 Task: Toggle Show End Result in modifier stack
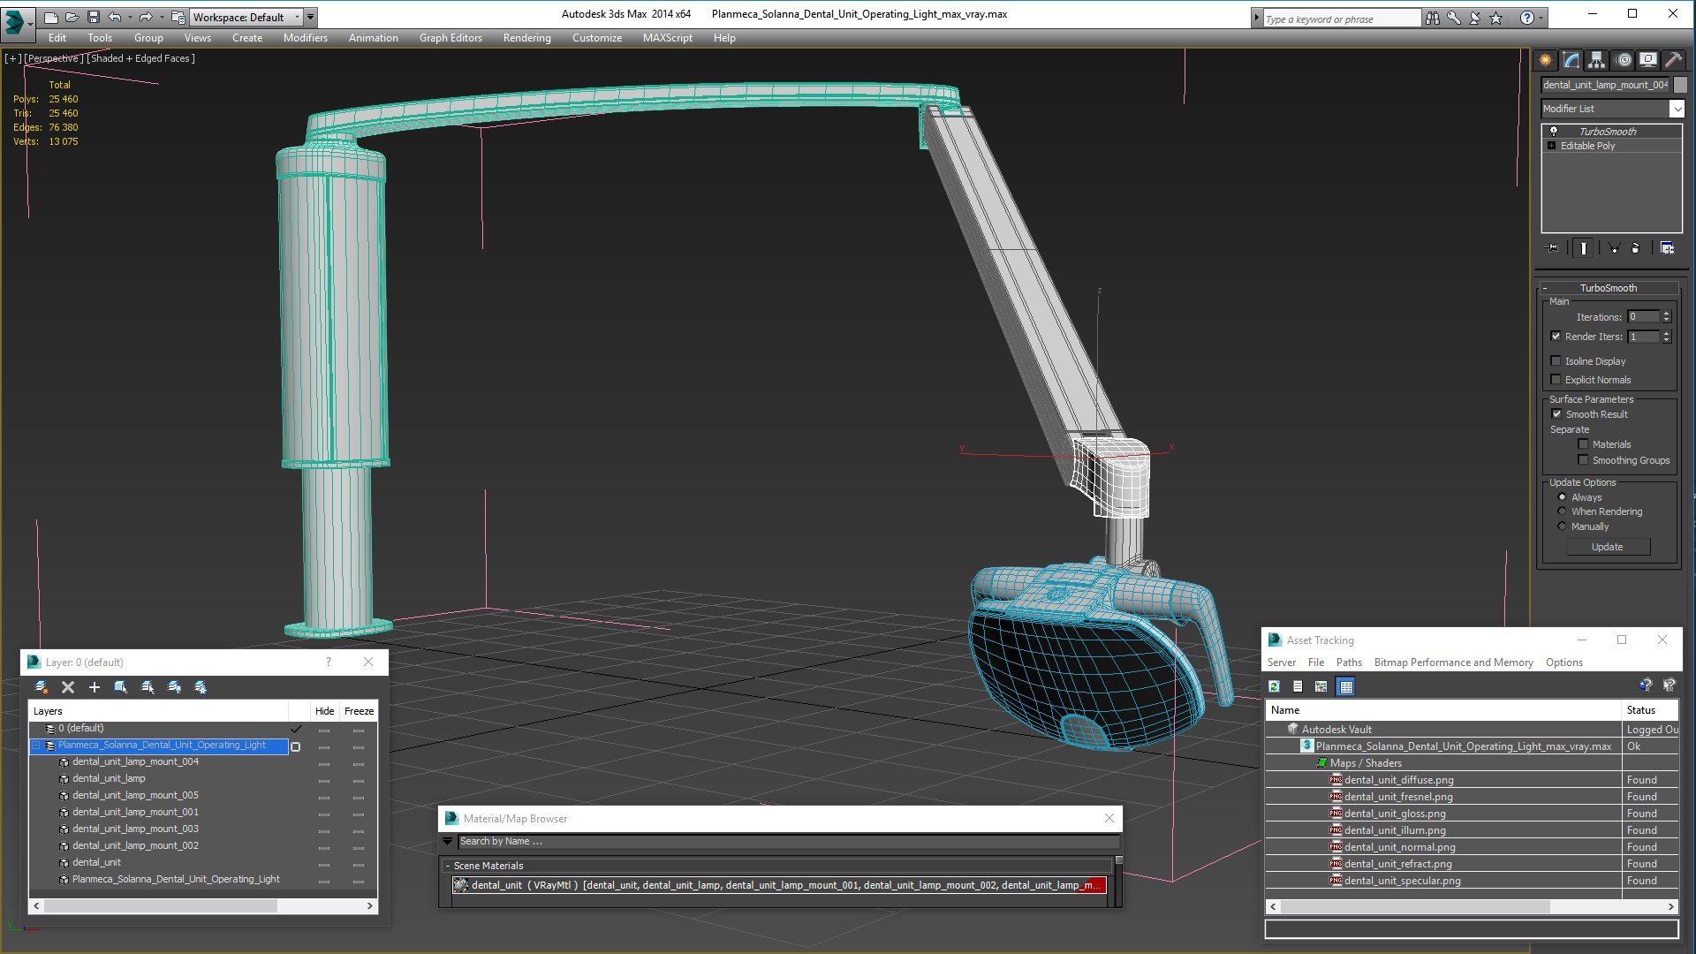pyautogui.click(x=1584, y=248)
